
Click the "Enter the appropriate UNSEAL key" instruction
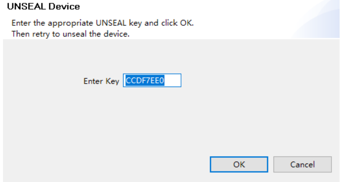point(102,23)
